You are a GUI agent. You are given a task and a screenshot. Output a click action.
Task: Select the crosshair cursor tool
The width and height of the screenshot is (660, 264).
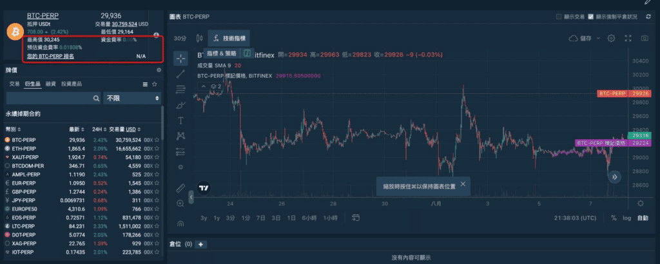[x=180, y=58]
